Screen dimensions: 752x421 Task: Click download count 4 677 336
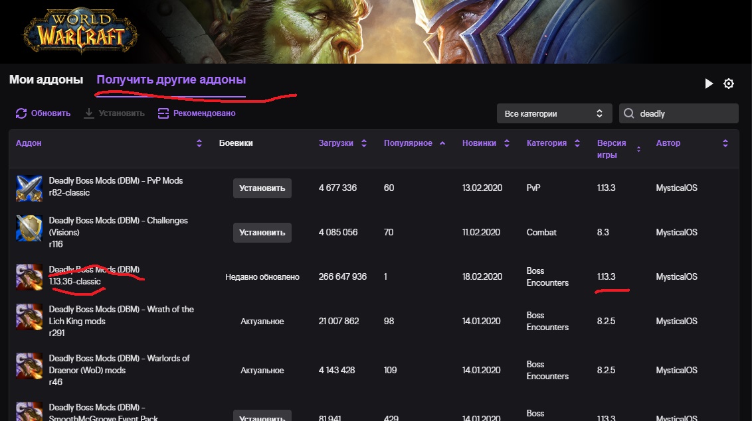click(337, 188)
